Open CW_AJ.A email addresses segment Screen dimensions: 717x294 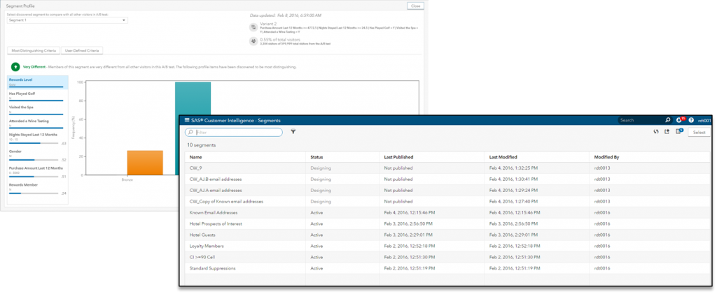216,190
